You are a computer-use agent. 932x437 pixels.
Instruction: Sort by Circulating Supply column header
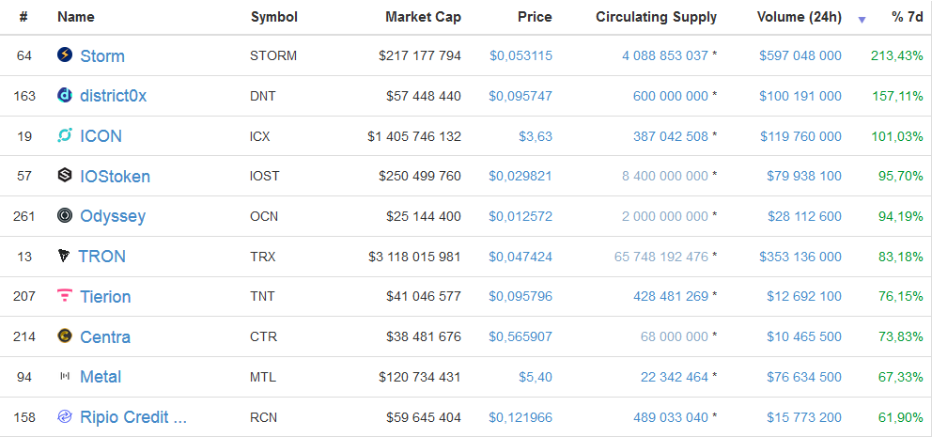656,17
